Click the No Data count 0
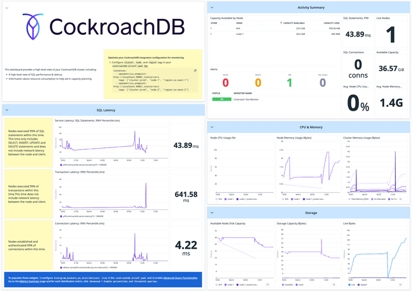 pos(323,83)
